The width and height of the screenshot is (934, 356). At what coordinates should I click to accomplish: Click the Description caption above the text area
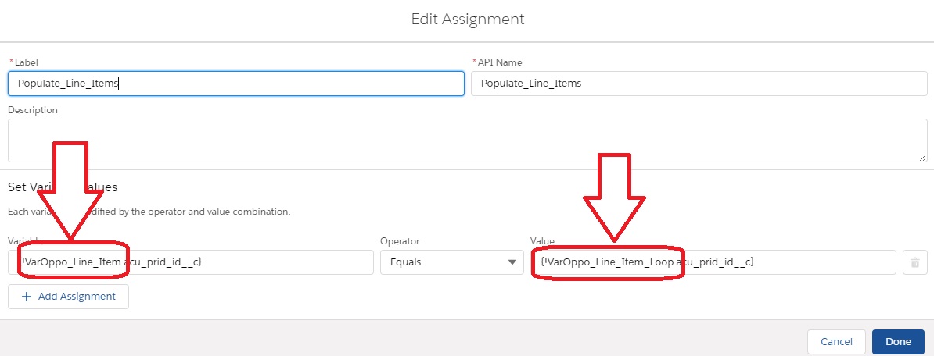pos(33,110)
